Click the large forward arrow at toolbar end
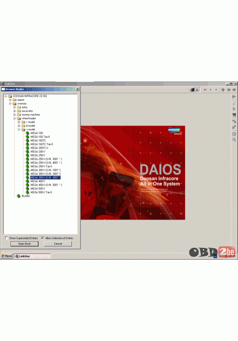This screenshot has width=238, height=341. click(x=234, y=89)
